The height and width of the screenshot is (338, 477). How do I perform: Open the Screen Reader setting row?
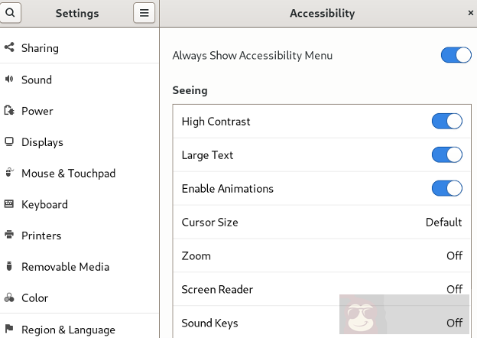[x=321, y=289]
